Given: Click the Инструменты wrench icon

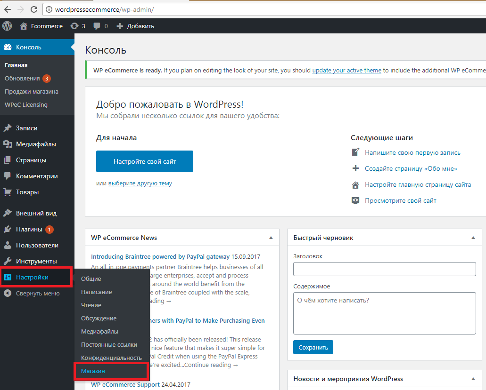Looking at the screenshot, I should click(x=8, y=262).
